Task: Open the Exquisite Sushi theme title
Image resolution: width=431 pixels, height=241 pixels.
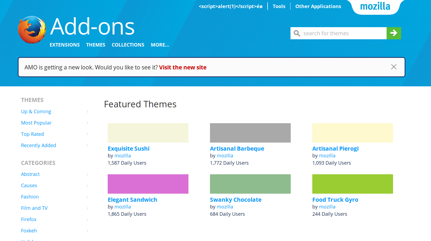Action: click(128, 149)
